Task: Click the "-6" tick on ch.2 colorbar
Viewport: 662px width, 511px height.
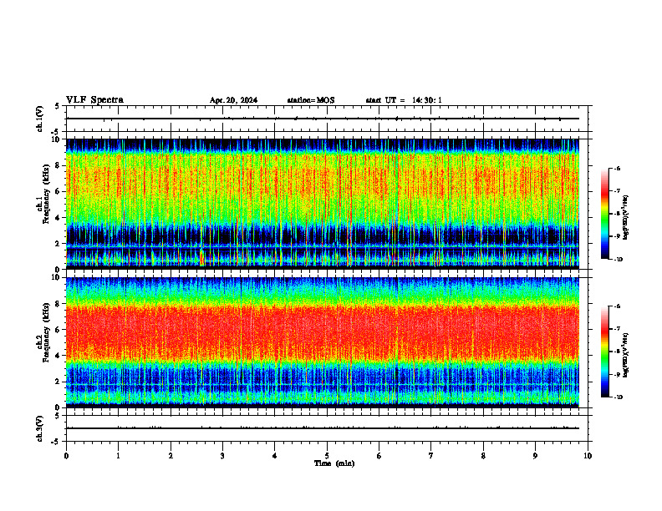Action: tap(618, 306)
